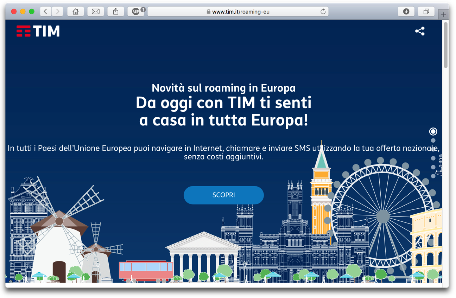Click the Forward navigation arrow
Image resolution: width=456 pixels, height=298 pixels.
(x=57, y=11)
